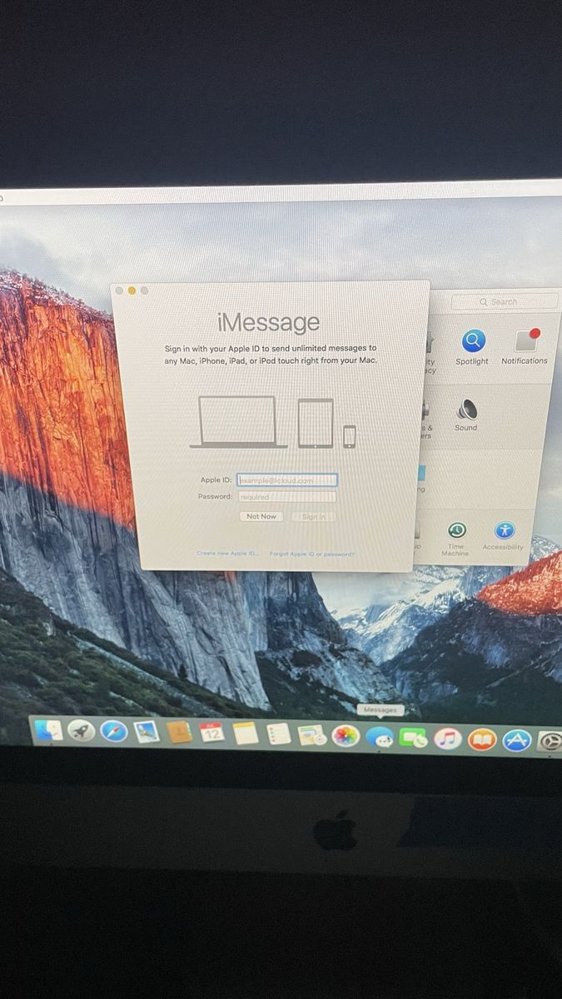The width and height of the screenshot is (562, 999).
Task: Click the Apple ID text field
Action: pyautogui.click(x=287, y=480)
